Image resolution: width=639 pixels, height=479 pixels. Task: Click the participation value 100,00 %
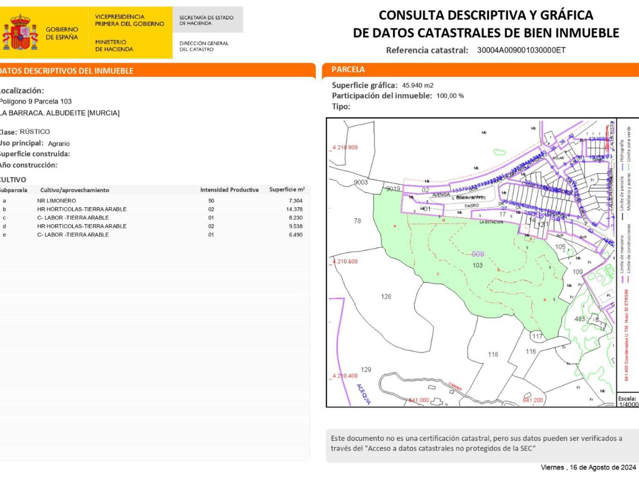click(x=450, y=96)
